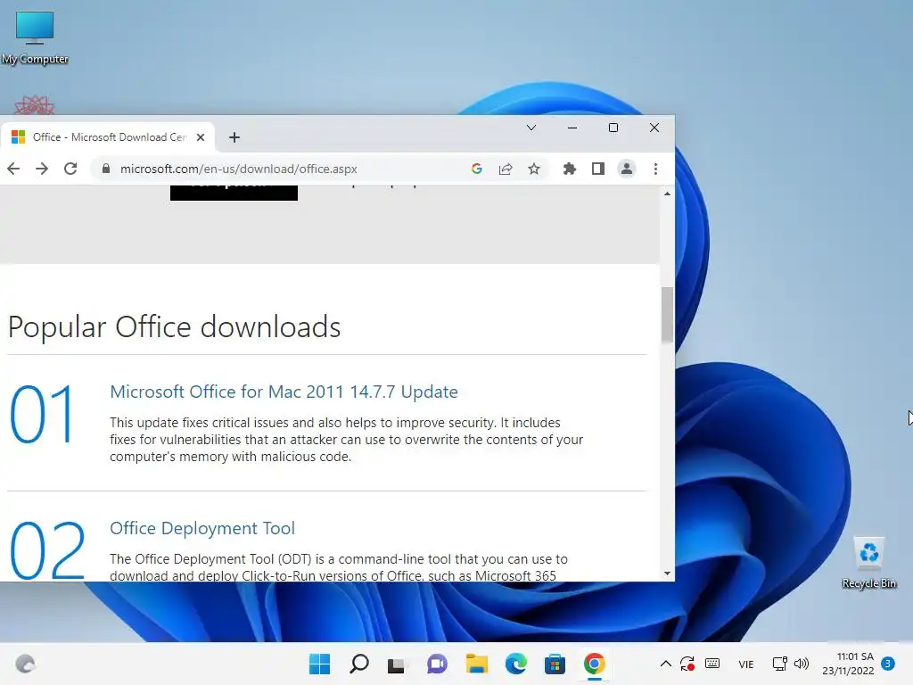Viewport: 913px width, 685px height.
Task: Open notification badge showing 3
Action: pyautogui.click(x=888, y=664)
